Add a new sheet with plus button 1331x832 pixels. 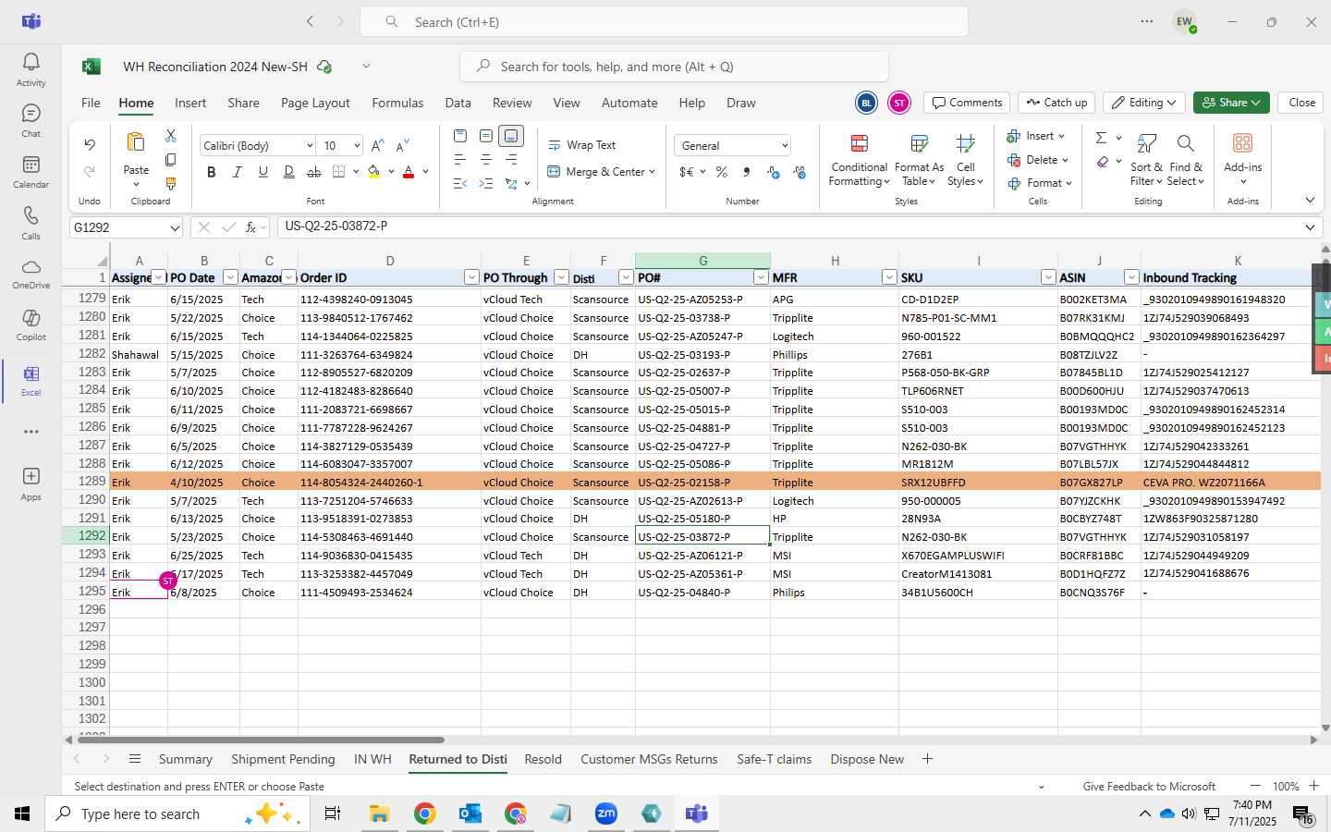click(927, 759)
